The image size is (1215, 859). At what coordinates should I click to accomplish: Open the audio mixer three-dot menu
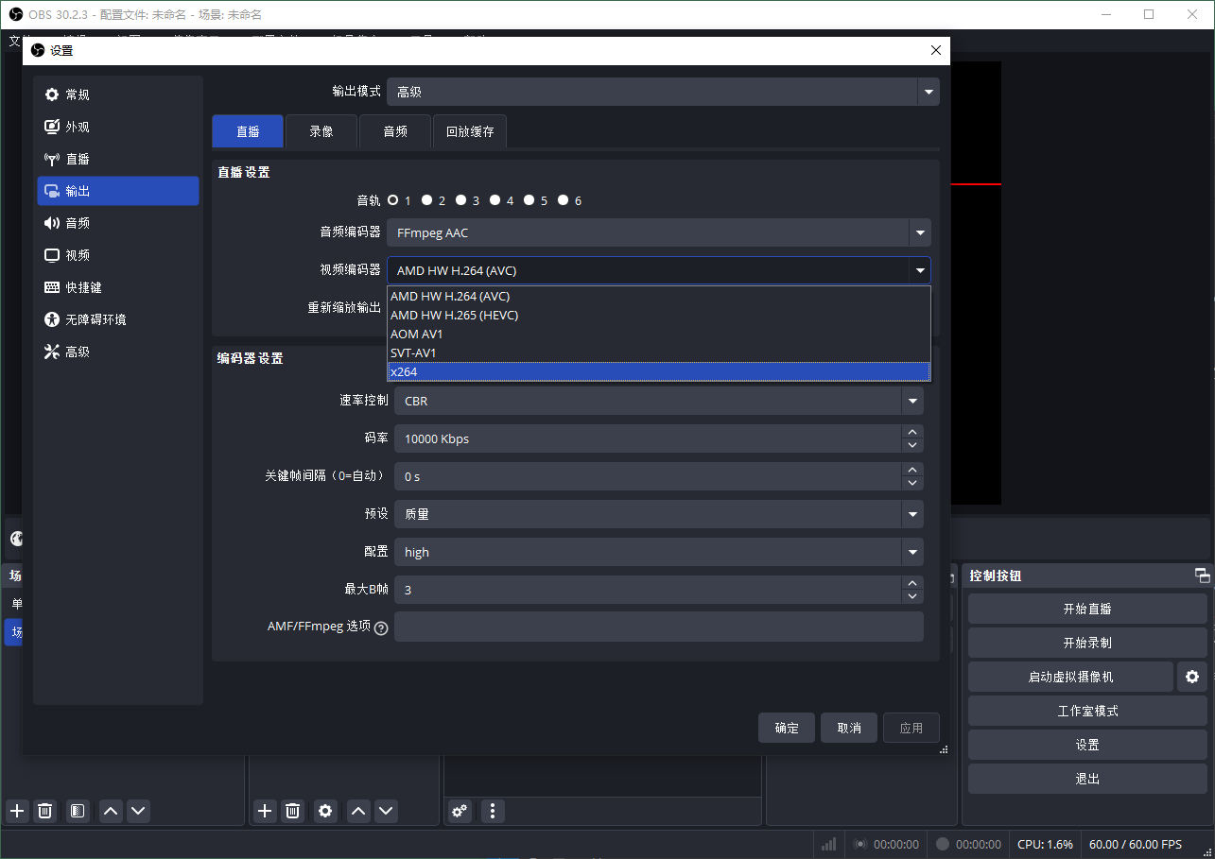pos(492,811)
